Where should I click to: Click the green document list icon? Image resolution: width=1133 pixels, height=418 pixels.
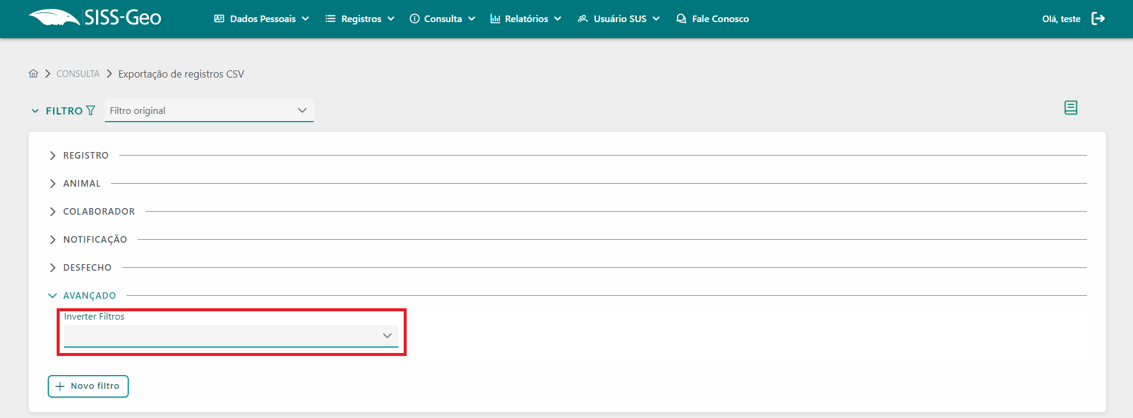tap(1070, 108)
